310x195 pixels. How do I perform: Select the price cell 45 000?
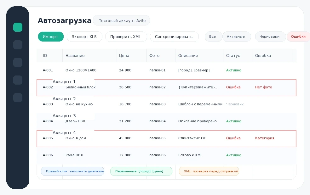(125, 138)
